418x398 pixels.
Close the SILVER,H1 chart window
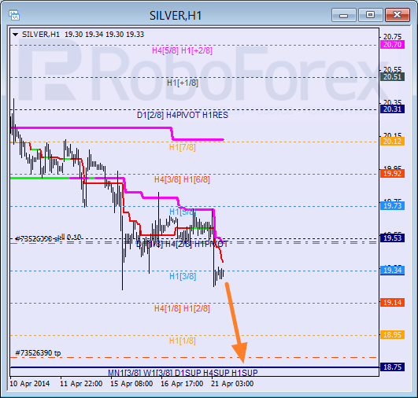397,15
